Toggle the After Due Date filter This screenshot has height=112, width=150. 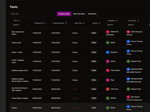tap(79, 14)
